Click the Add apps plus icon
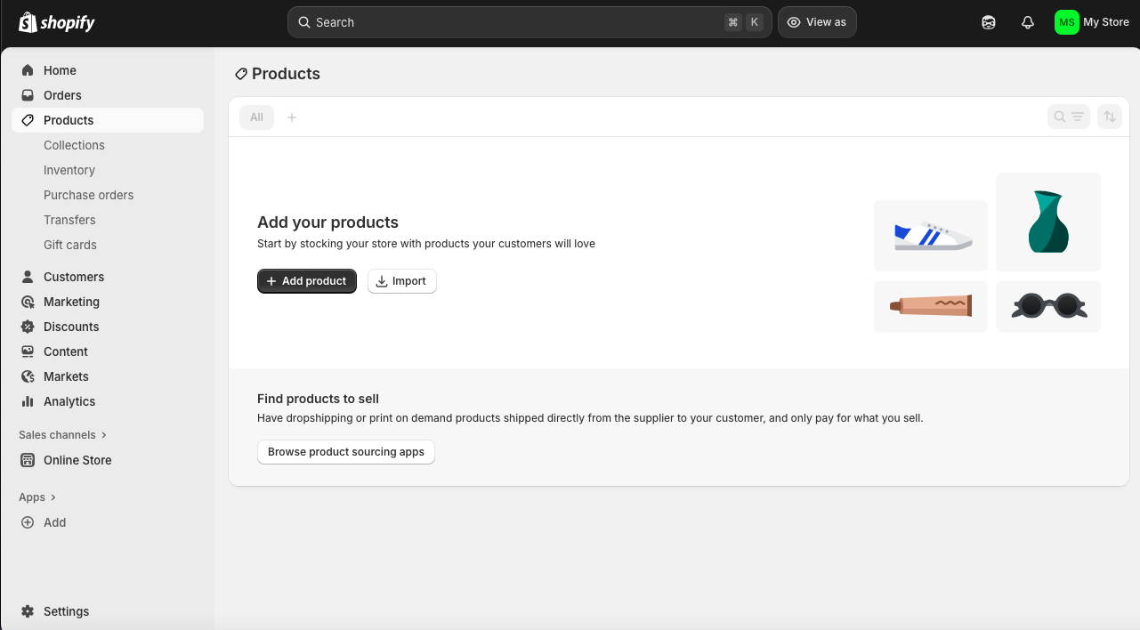This screenshot has width=1140, height=630. point(28,522)
